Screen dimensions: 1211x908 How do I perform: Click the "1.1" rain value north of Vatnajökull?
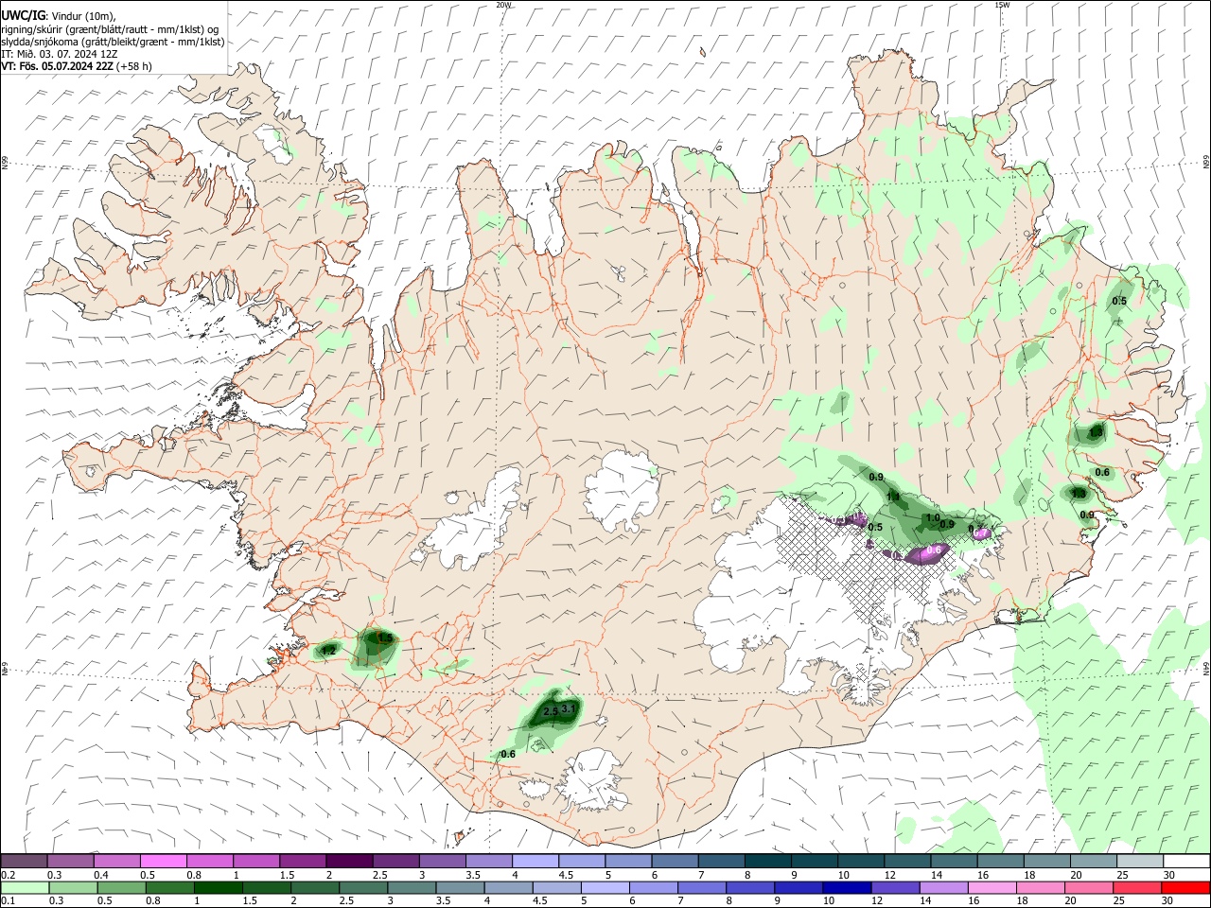(893, 497)
